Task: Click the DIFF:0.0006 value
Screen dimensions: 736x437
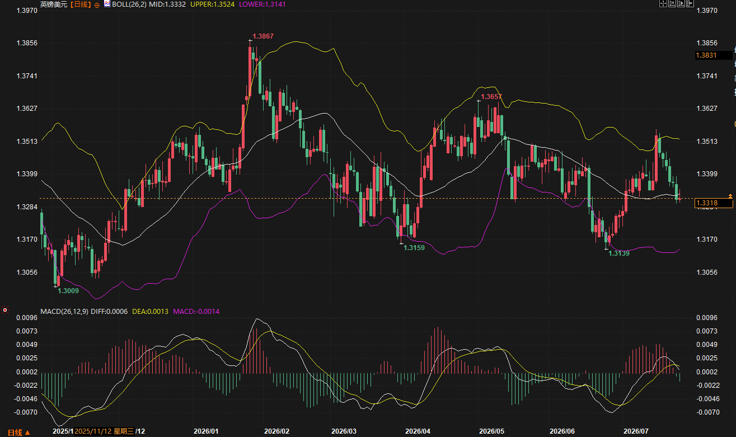Action: coord(109,311)
